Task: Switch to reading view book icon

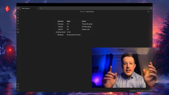Action: pyautogui.click(x=148, y=12)
